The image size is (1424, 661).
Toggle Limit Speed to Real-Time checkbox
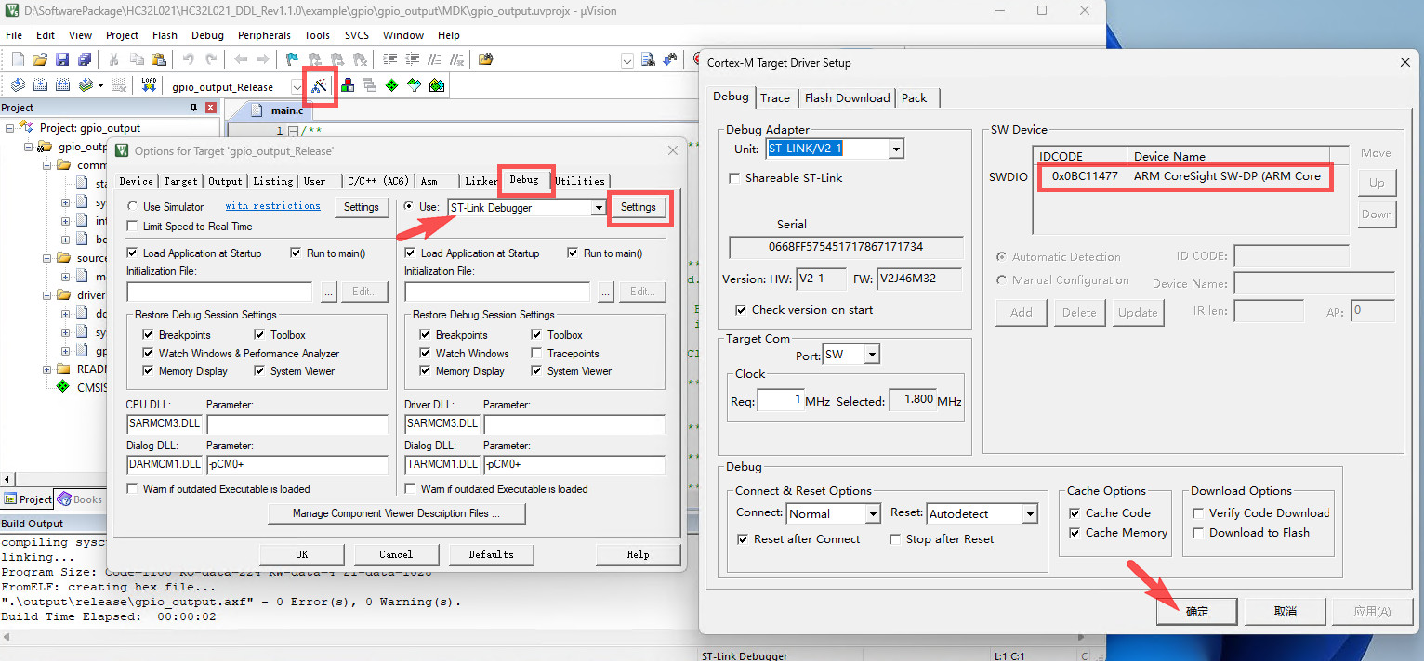pyautogui.click(x=133, y=226)
